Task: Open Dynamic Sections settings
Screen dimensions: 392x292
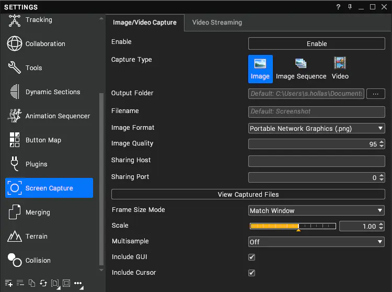Action: [49, 92]
